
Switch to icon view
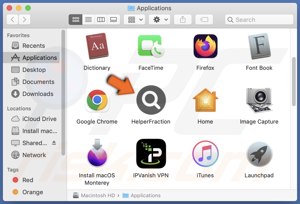(76, 19)
